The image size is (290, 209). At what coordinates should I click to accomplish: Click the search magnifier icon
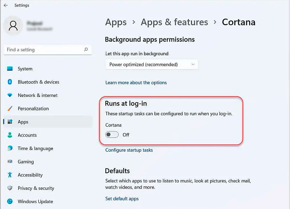86,50
